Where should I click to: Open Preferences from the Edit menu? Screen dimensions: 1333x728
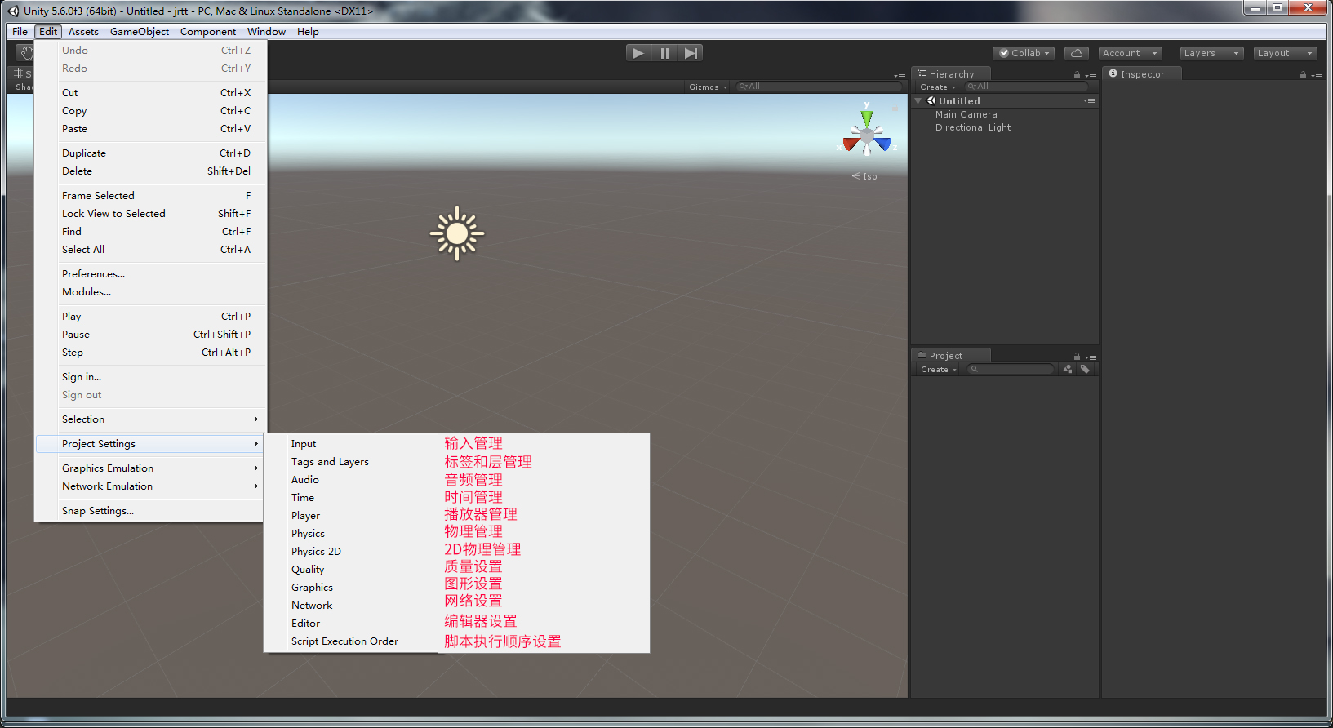pos(93,274)
